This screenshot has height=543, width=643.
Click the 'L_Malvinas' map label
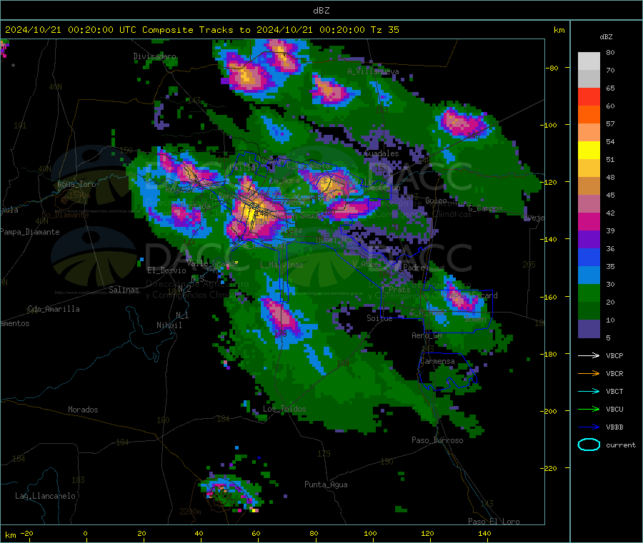pyautogui.click(x=281, y=265)
